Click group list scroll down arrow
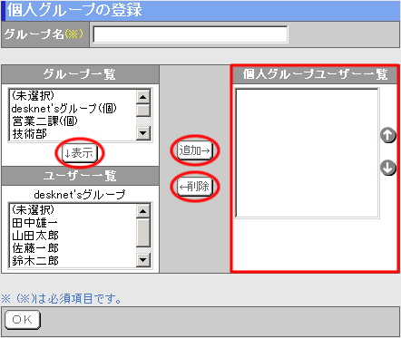Screen dimensions: 401x338 click(143, 133)
